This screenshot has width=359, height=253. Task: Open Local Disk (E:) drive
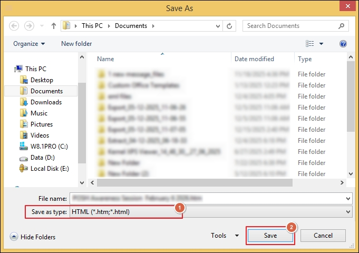coord(50,169)
